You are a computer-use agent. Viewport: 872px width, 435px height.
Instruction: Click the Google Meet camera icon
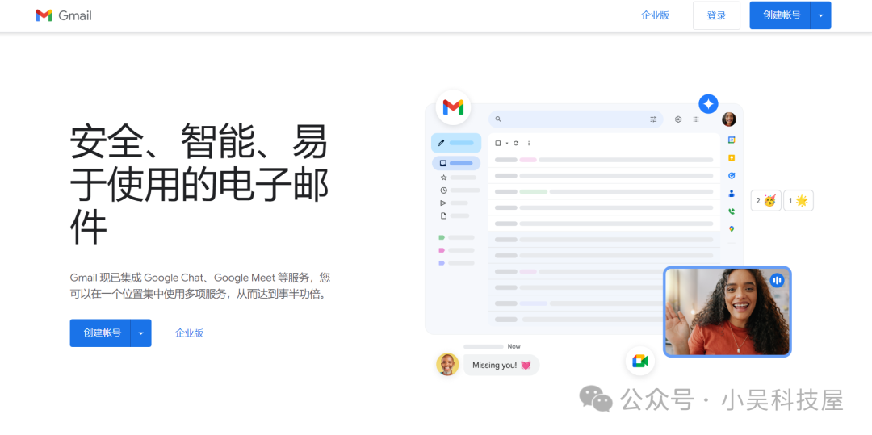[x=639, y=361]
